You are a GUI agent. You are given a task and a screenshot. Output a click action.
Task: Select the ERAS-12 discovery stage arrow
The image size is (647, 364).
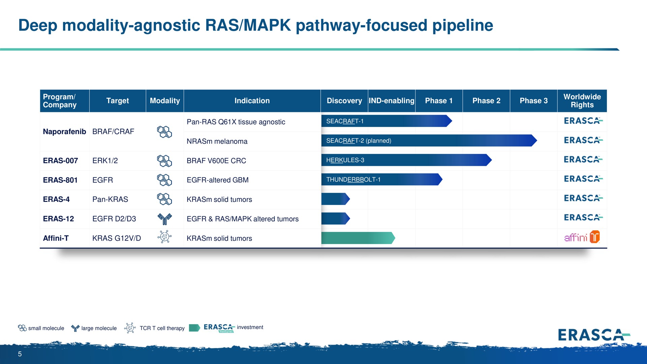coord(336,219)
